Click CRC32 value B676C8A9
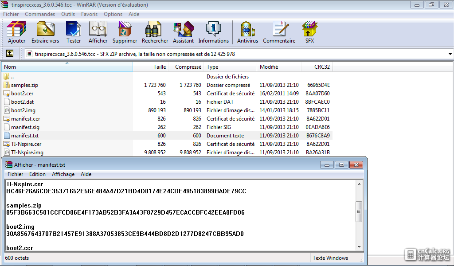The image size is (454, 266). click(318, 135)
